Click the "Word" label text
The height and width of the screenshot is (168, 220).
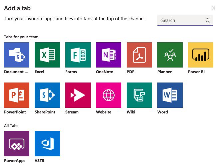point(163,112)
